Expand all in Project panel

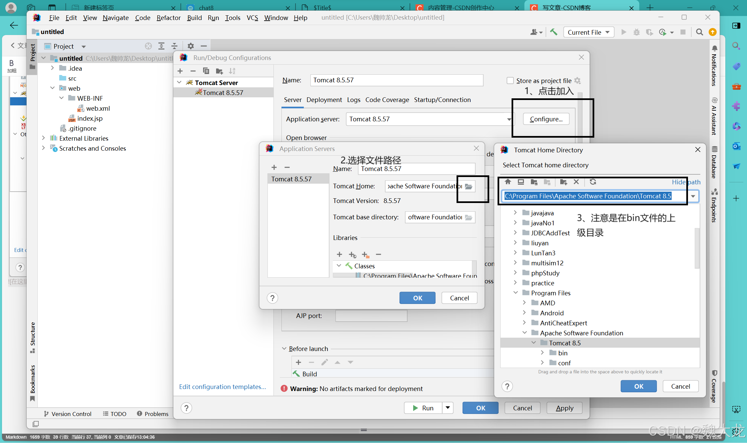[x=161, y=46]
